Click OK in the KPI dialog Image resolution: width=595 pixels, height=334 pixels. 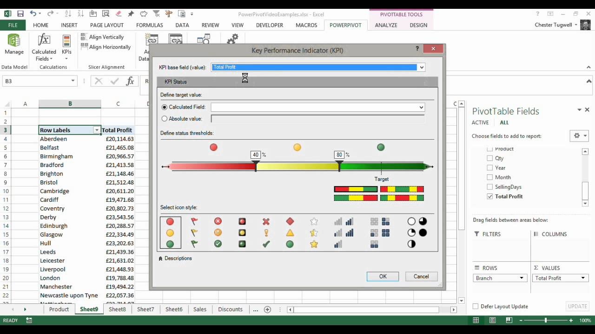(x=383, y=276)
